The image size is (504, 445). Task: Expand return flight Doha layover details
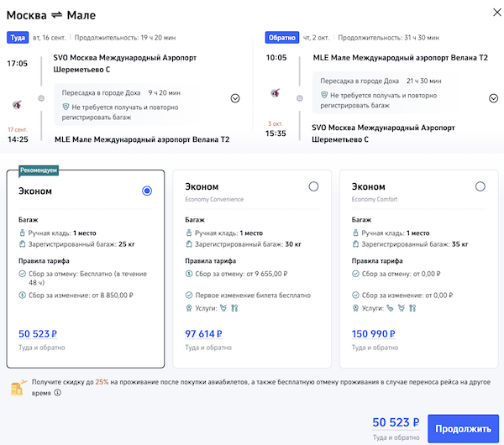pyautogui.click(x=494, y=98)
